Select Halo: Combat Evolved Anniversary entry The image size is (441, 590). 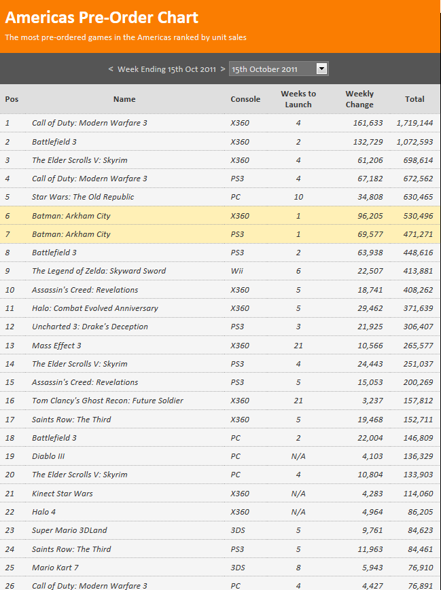pyautogui.click(x=94, y=308)
